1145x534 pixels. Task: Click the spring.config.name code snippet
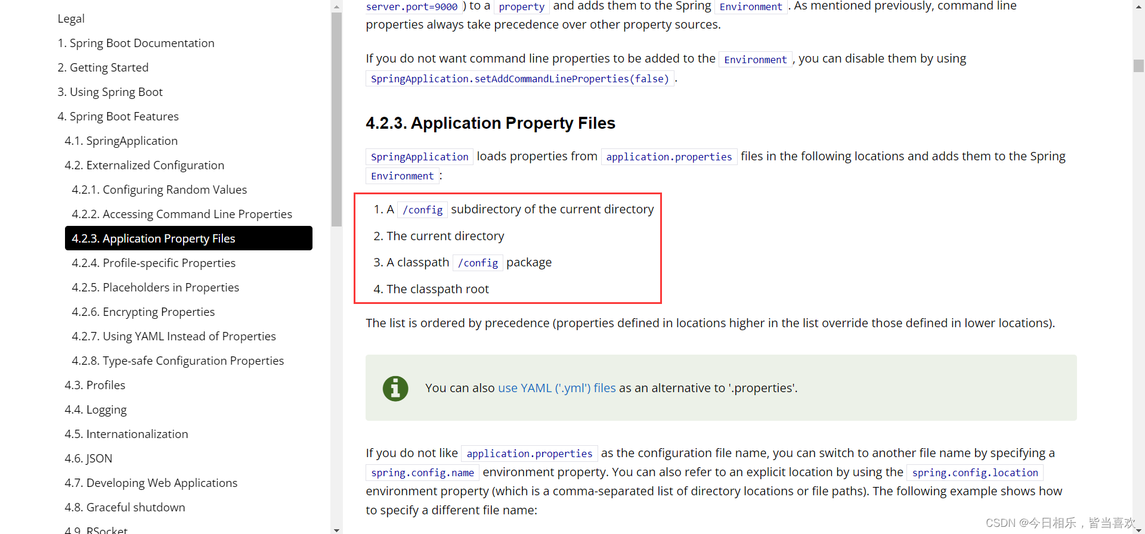point(423,473)
